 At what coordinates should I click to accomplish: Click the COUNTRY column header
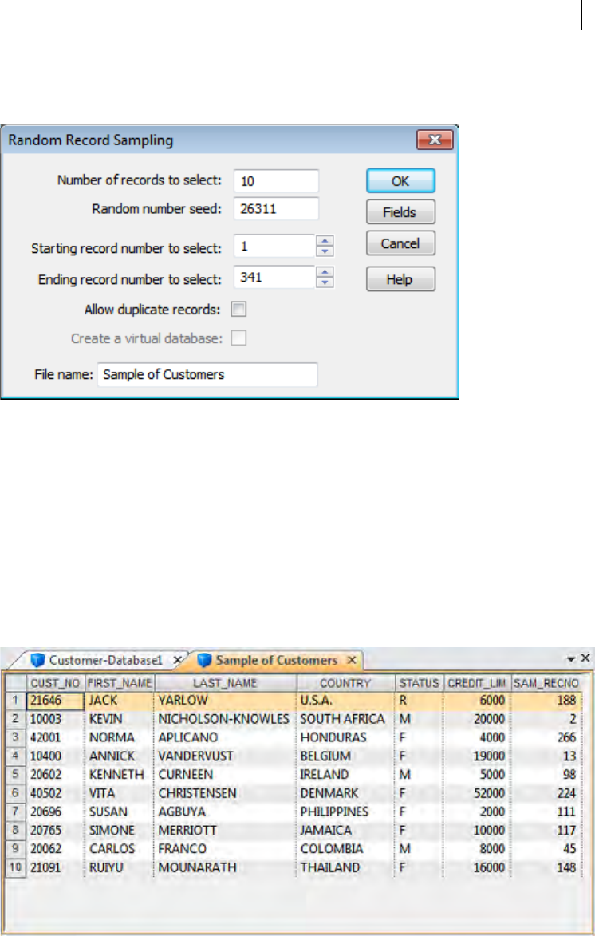point(345,683)
